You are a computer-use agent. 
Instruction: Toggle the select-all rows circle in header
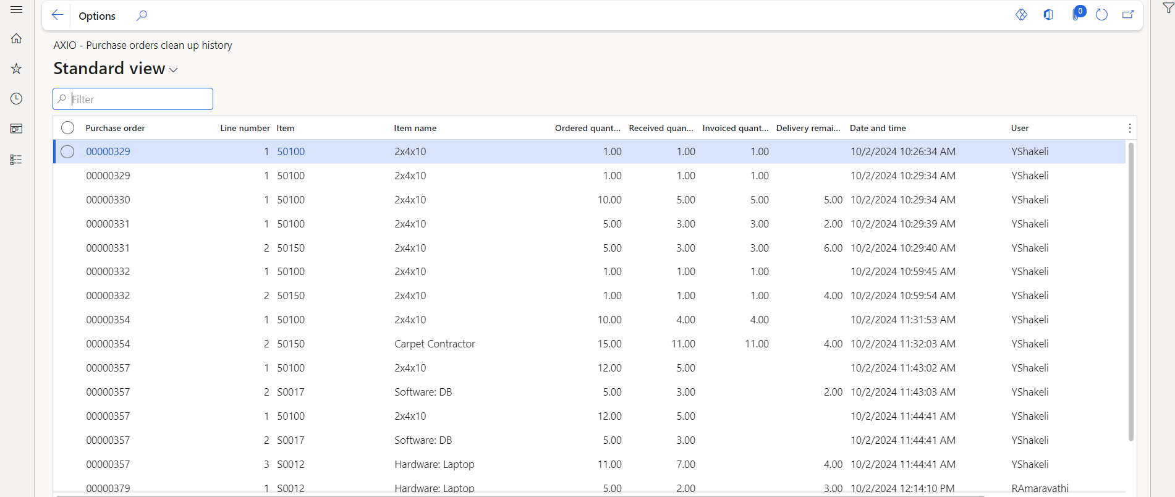tap(68, 128)
